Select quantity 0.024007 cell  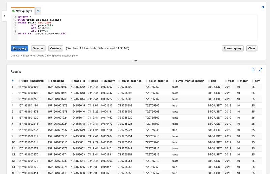pyautogui.click(x=107, y=87)
